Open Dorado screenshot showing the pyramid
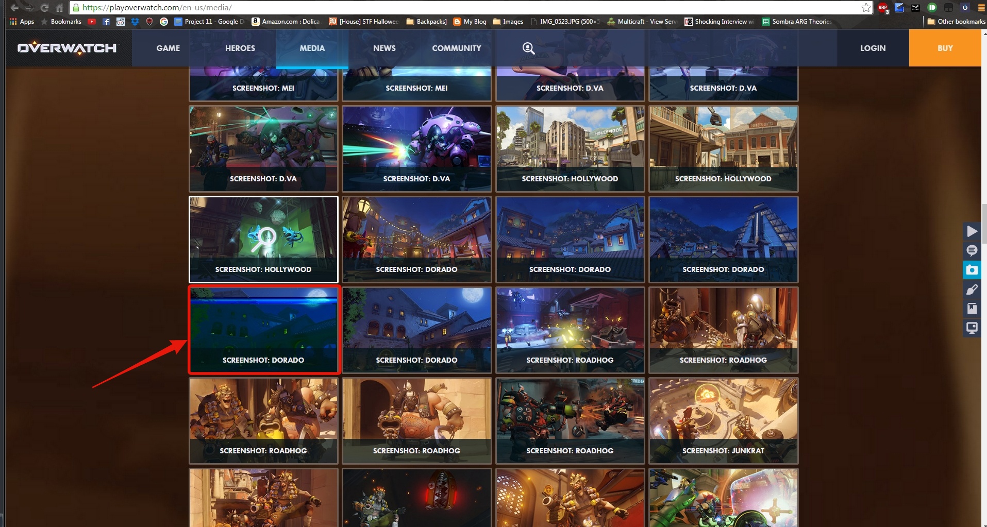Screen dimensions: 987x527 pyautogui.click(x=724, y=240)
